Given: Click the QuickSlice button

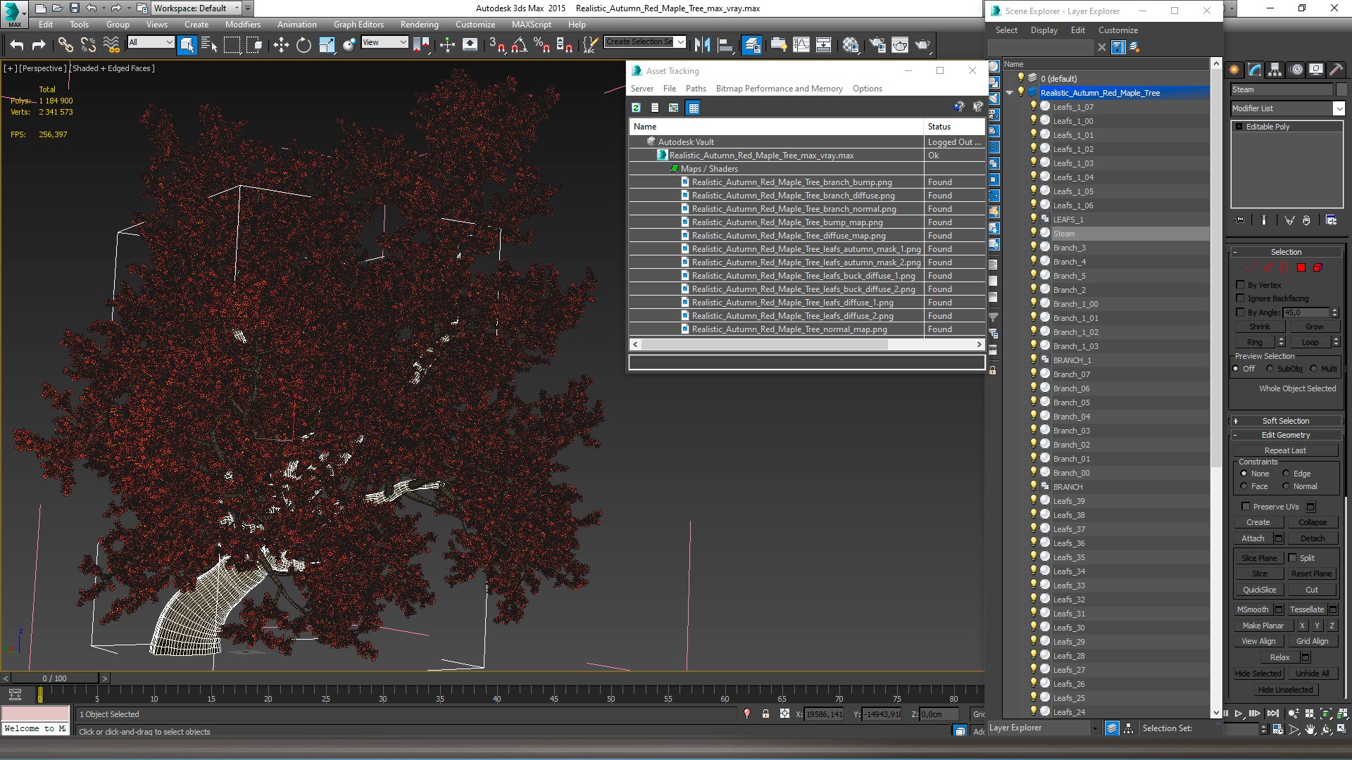Looking at the screenshot, I should coord(1259,590).
